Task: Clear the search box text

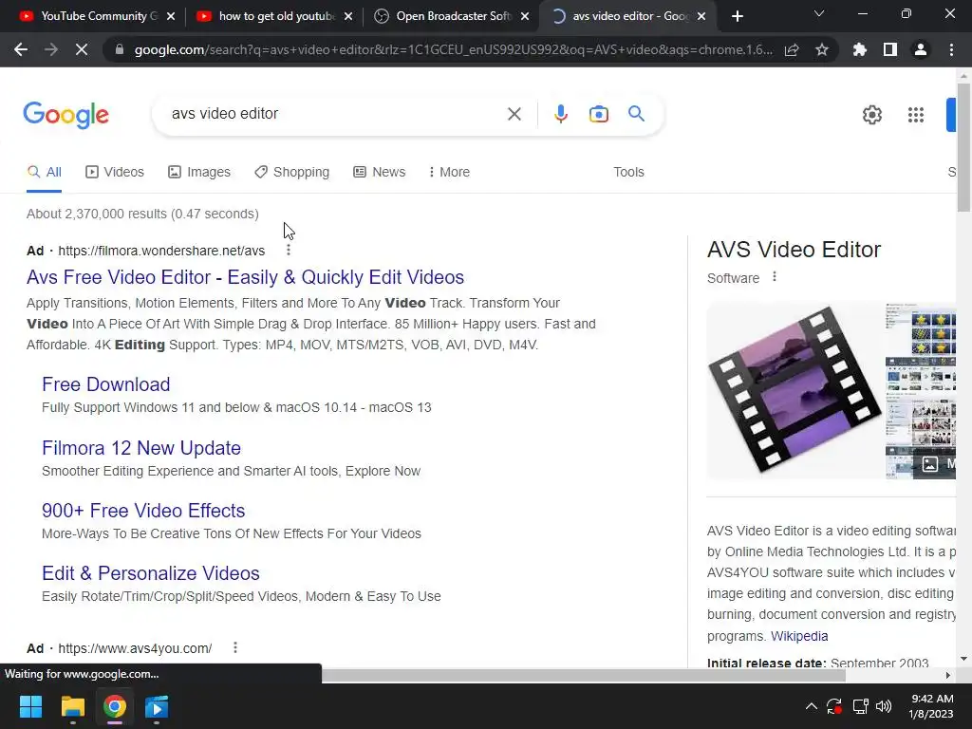Action: 514,114
